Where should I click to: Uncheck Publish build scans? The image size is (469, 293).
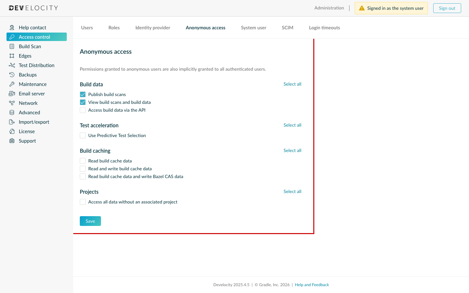pyautogui.click(x=83, y=94)
